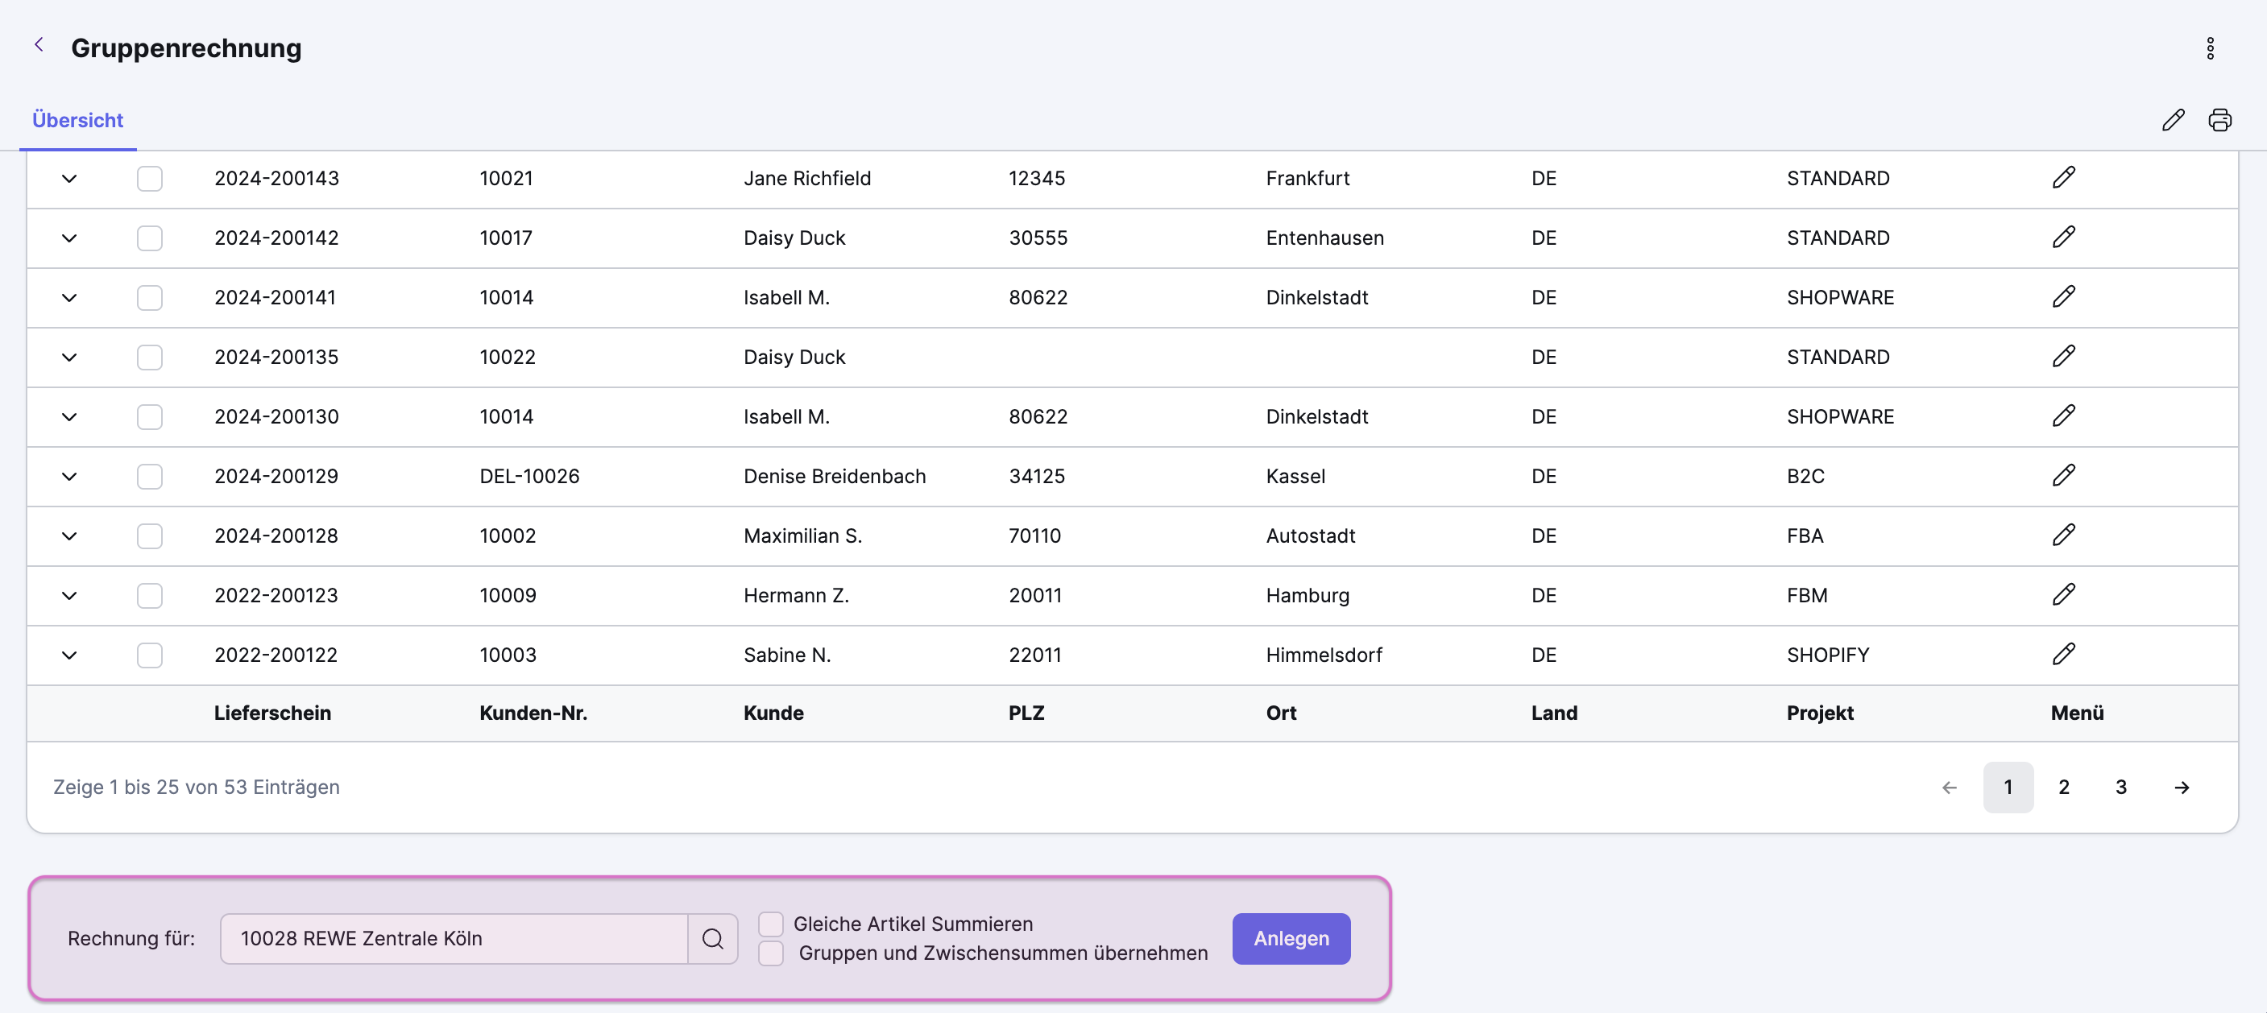Click the Anlegen button
The width and height of the screenshot is (2267, 1013).
coord(1291,938)
